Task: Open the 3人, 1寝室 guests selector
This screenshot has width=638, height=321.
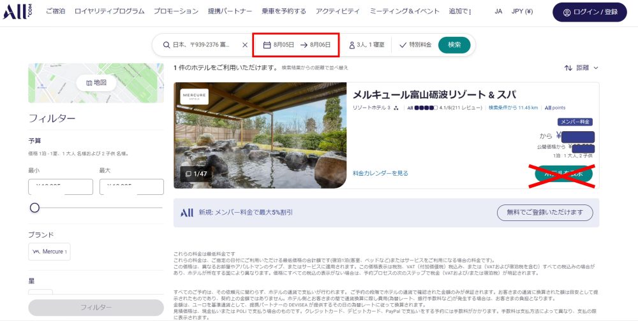Action: coord(367,45)
